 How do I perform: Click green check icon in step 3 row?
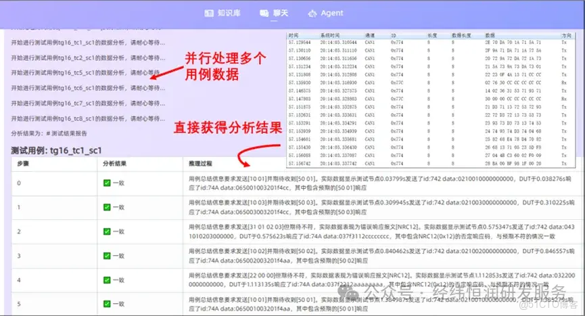(107, 256)
